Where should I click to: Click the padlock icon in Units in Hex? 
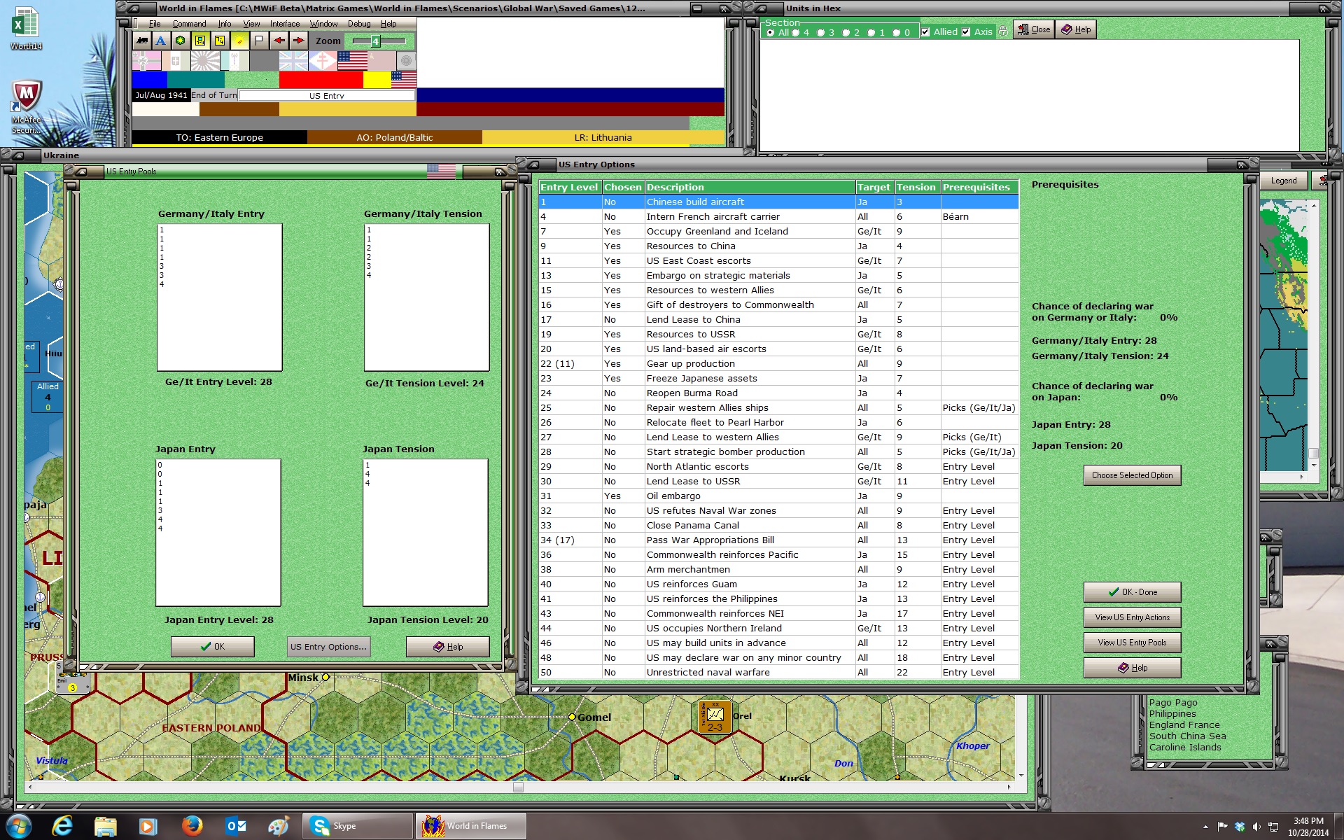tap(1003, 31)
